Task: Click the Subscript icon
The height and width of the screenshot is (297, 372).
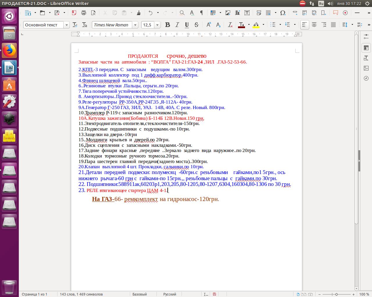Action: [218, 25]
